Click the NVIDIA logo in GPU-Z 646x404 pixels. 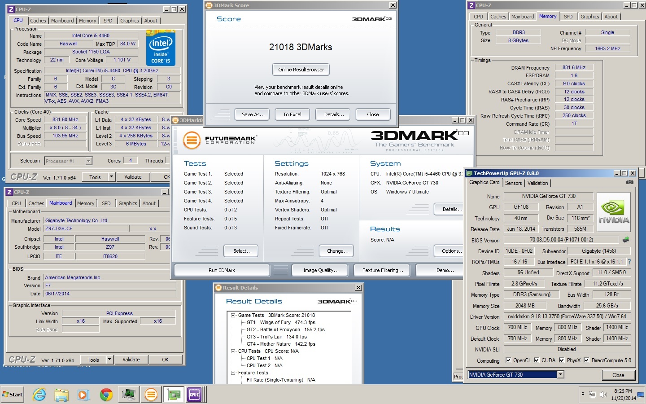coord(614,212)
